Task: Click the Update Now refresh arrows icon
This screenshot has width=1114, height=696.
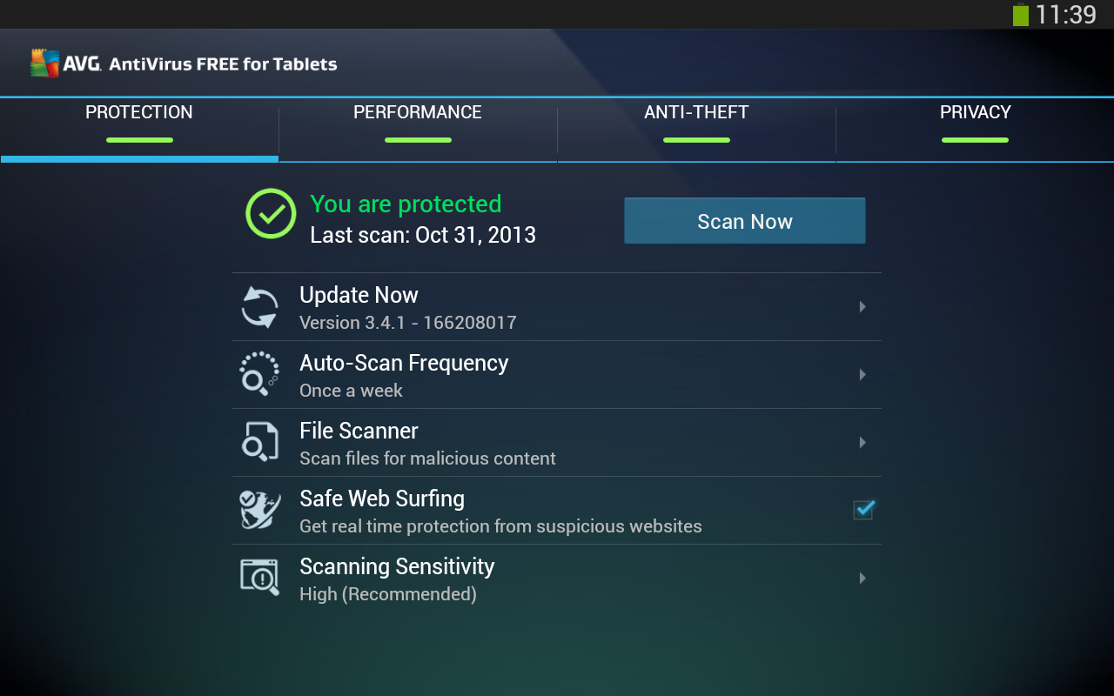Action: pyautogui.click(x=259, y=307)
